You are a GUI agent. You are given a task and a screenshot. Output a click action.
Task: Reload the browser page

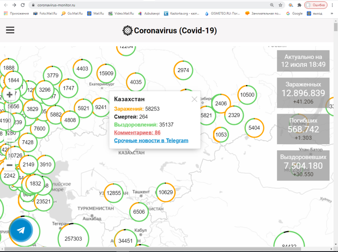(x=23, y=5)
